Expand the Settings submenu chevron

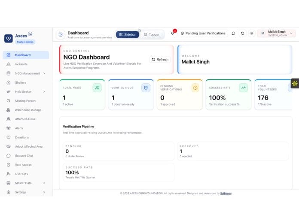point(44,192)
